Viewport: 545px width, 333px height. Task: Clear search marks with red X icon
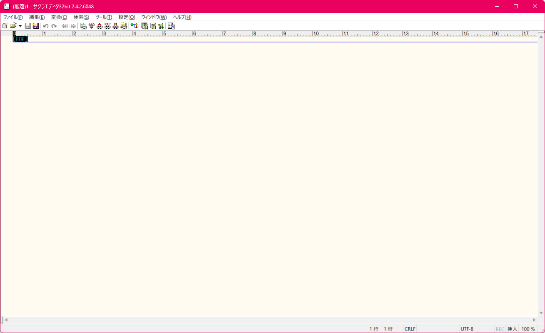tap(115, 26)
